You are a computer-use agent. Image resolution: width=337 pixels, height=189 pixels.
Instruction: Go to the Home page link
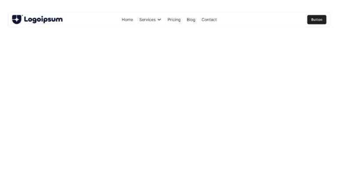127,20
